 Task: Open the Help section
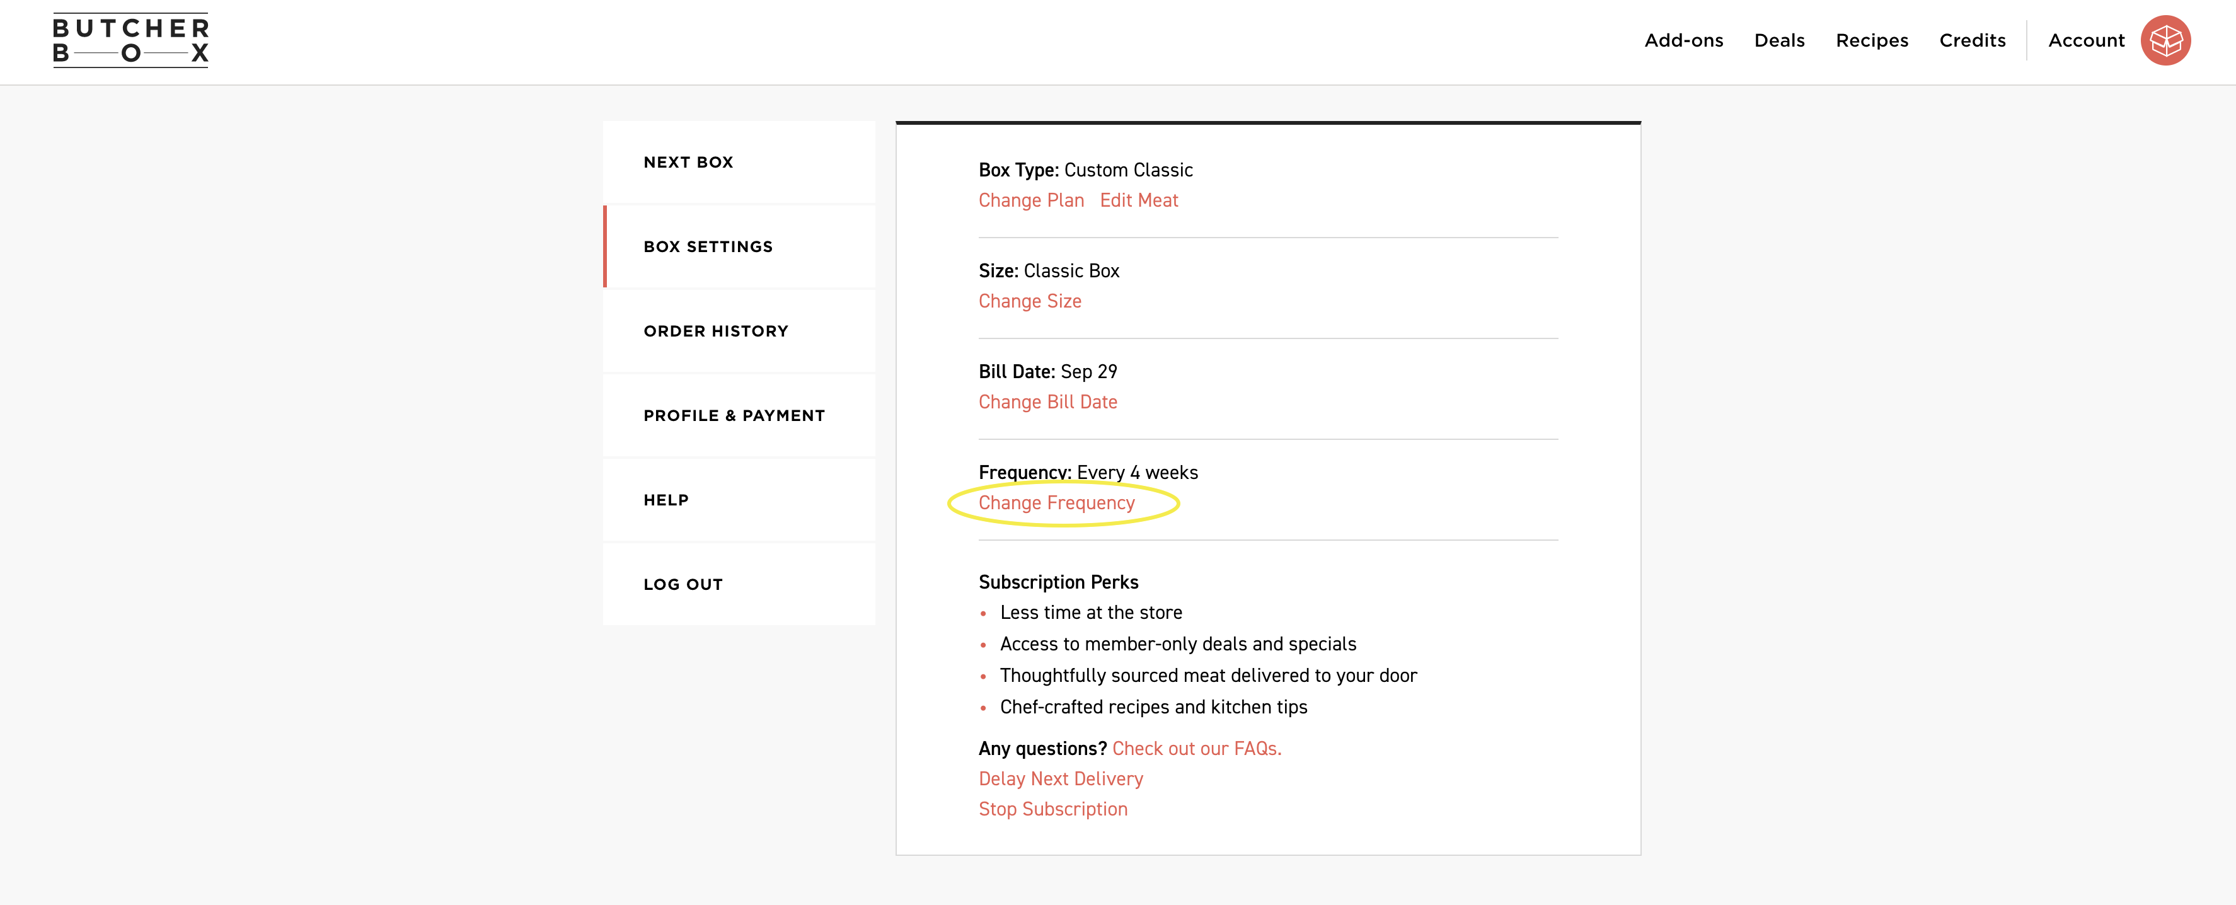point(666,500)
